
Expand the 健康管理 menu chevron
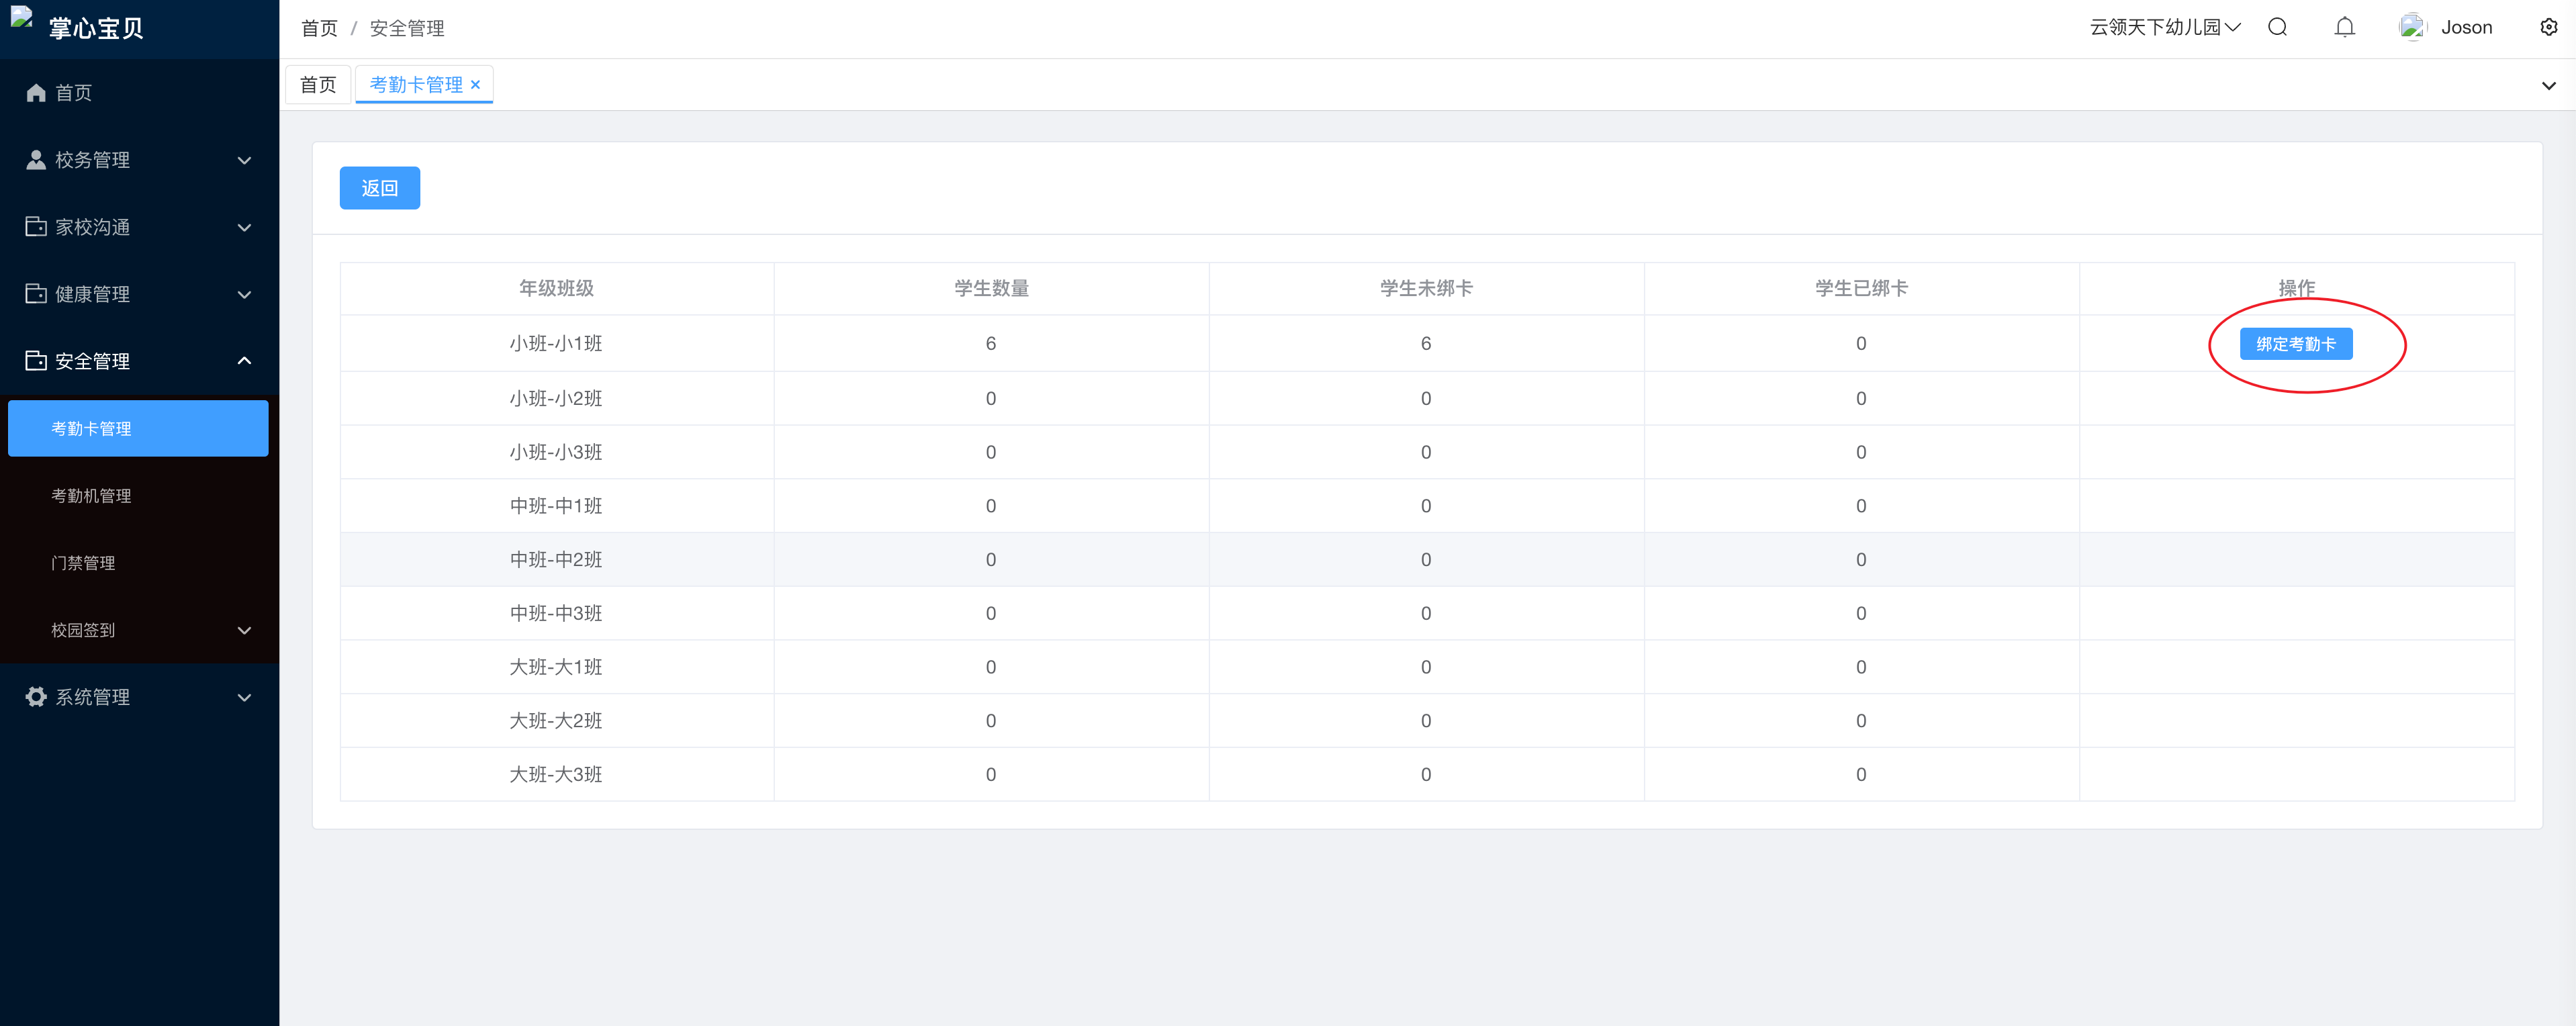244,294
